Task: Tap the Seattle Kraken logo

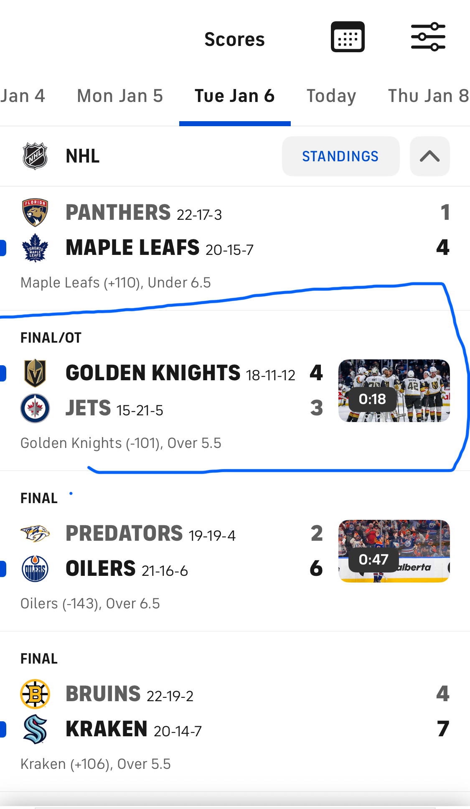Action: tap(35, 729)
